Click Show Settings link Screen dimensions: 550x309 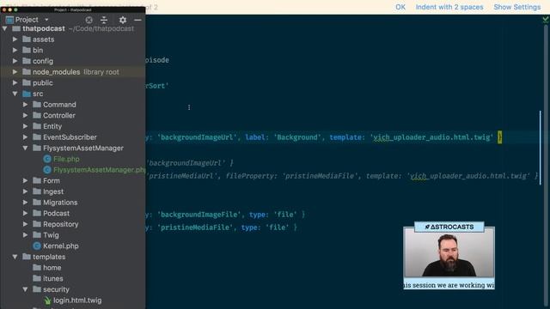coord(517,7)
